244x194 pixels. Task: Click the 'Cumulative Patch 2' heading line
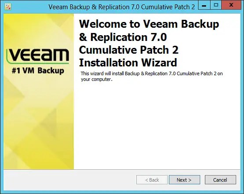(x=129, y=50)
